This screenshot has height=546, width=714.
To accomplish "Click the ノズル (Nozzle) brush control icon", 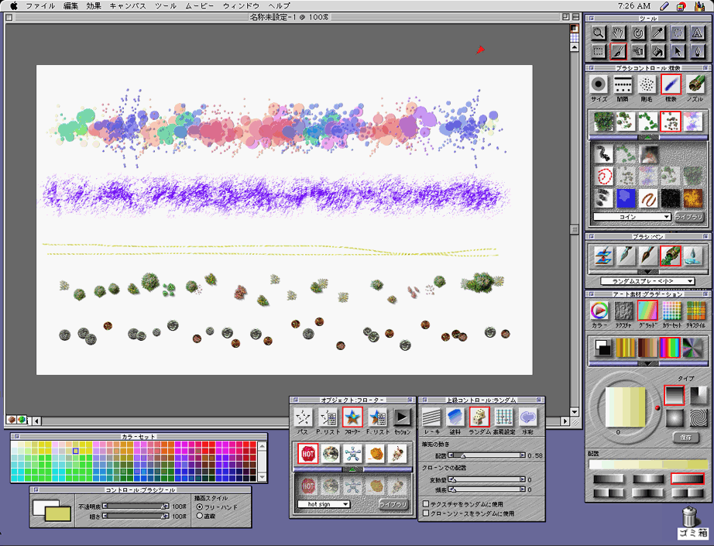I will tap(695, 85).
